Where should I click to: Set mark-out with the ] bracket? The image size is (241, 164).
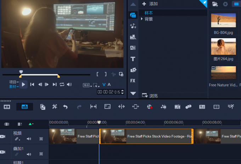[x=106, y=74]
